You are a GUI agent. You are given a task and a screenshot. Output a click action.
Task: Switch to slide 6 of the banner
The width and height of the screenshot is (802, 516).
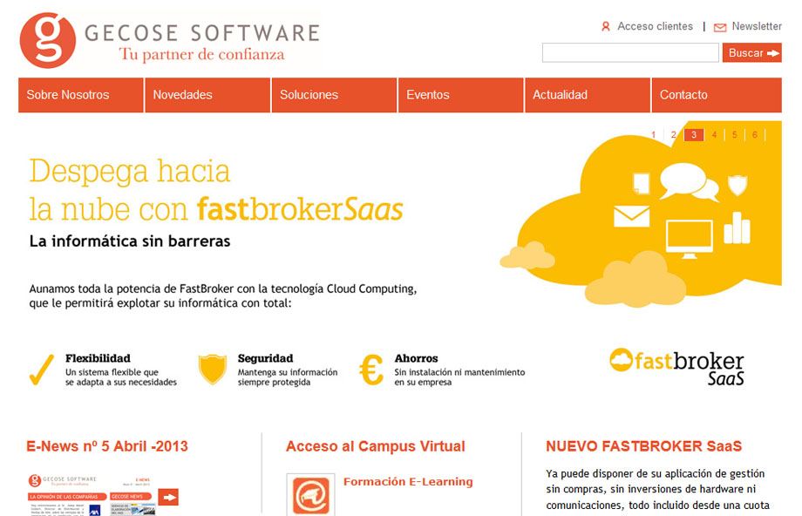point(755,135)
